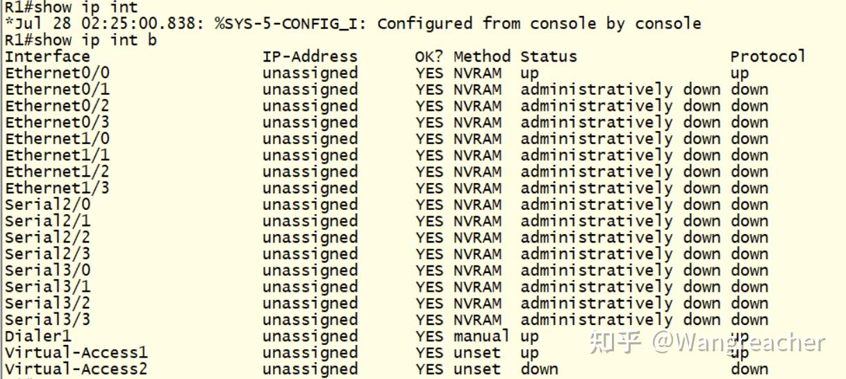Click the Virtual-Access1 interface name

pyautogui.click(x=76, y=353)
